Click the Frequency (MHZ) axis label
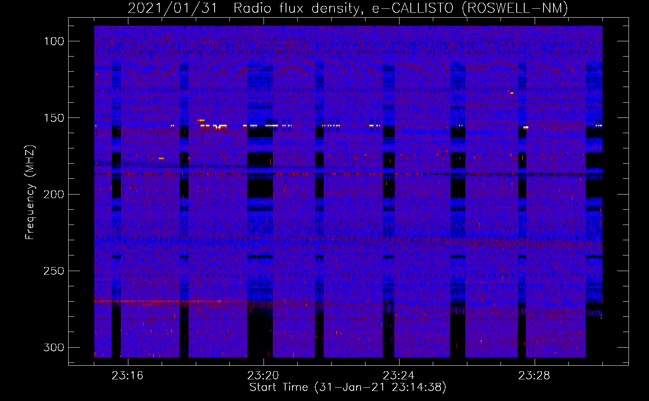The image size is (649, 401). [x=30, y=192]
